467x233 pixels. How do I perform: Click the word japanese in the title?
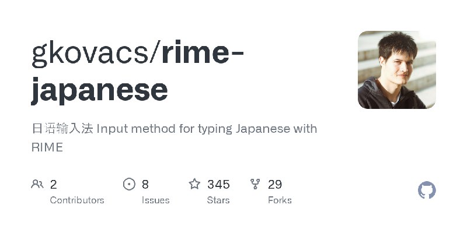pyautogui.click(x=99, y=90)
